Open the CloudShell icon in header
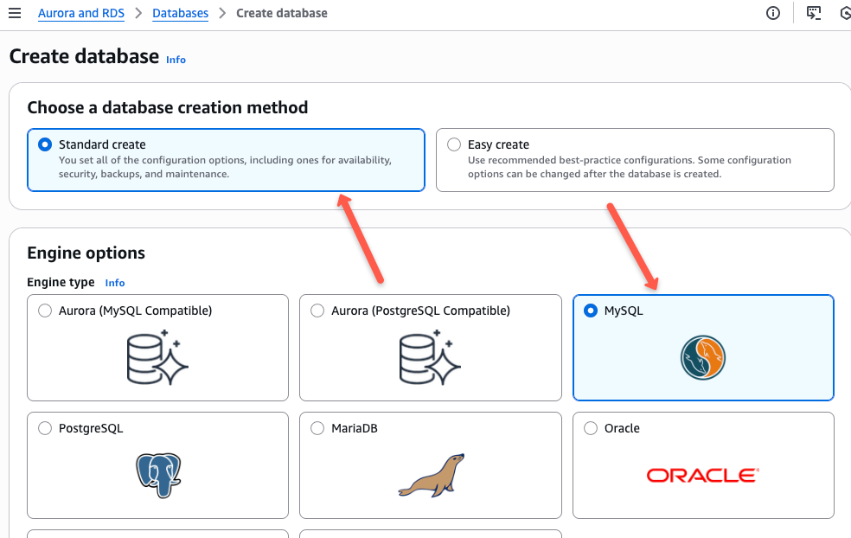Viewport: 851px width, 538px height. [814, 13]
